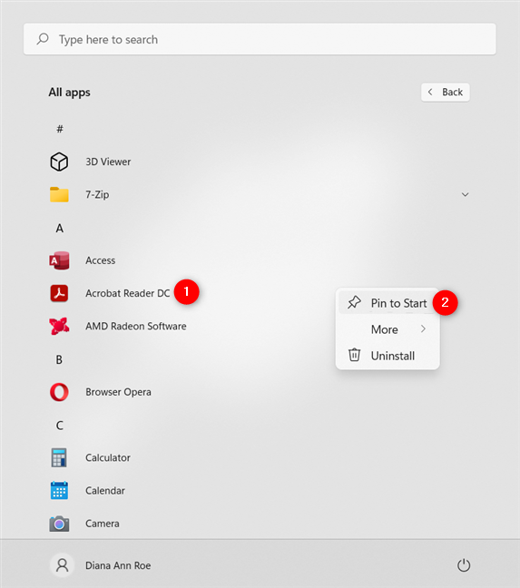
Task: Focus the Type here to search box
Action: pyautogui.click(x=260, y=39)
